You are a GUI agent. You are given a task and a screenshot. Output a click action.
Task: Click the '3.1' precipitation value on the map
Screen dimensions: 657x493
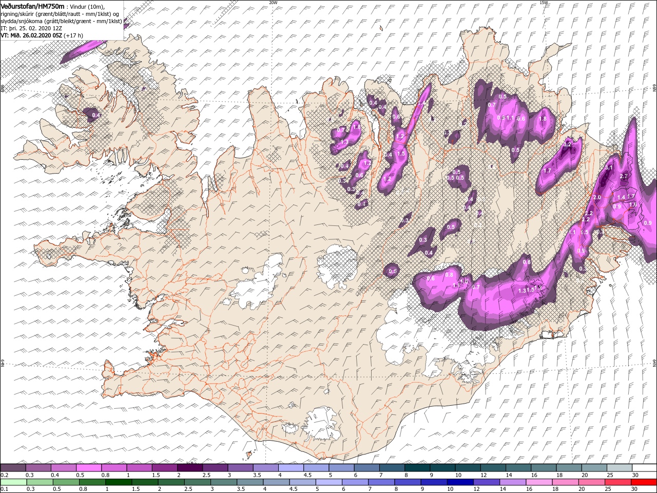[x=609, y=167]
